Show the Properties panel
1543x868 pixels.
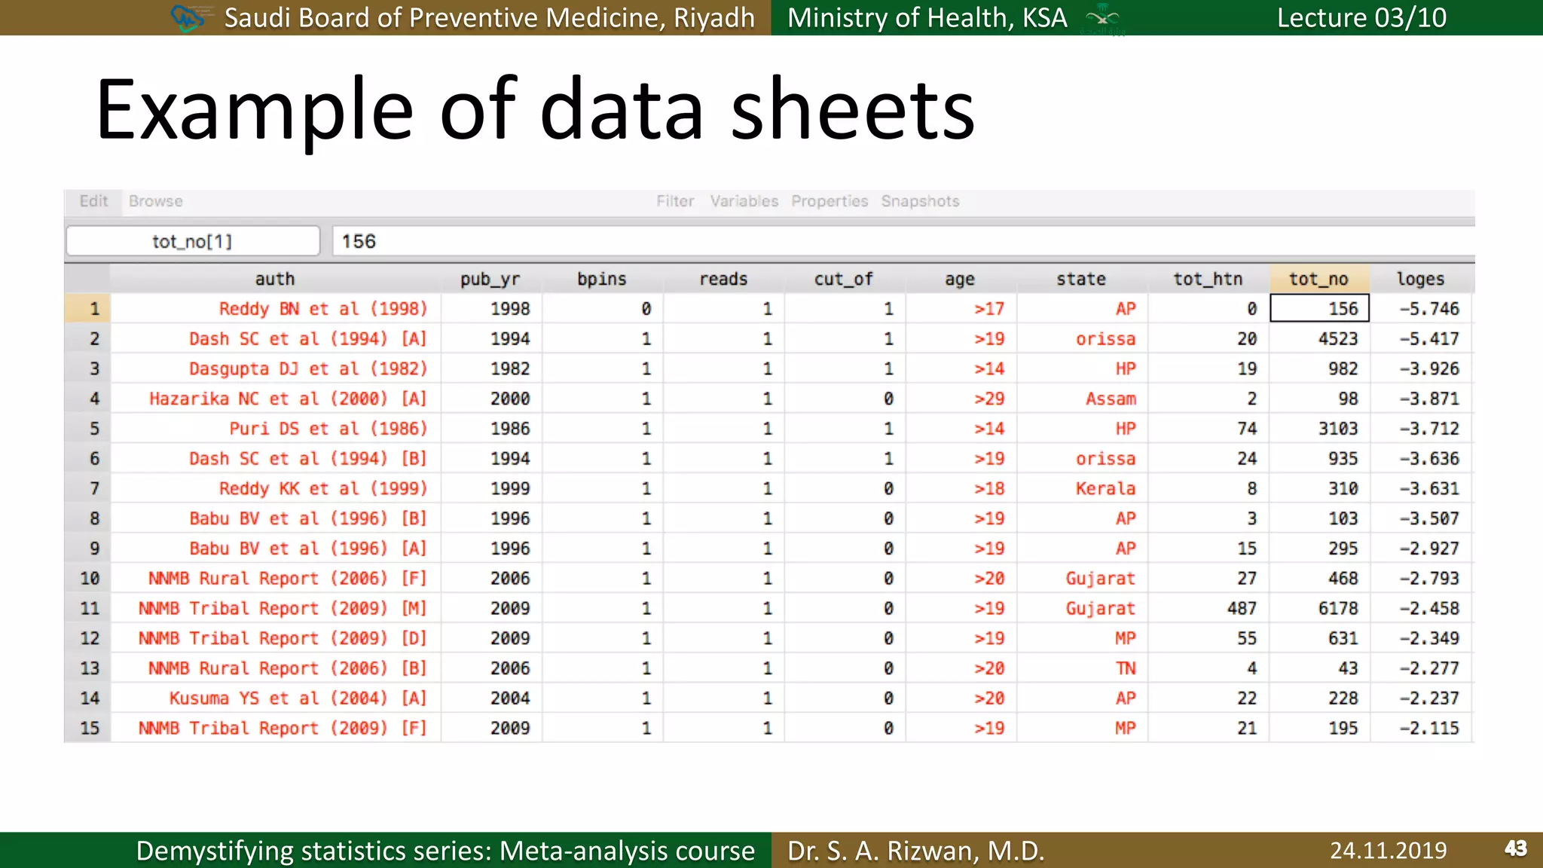tap(830, 201)
